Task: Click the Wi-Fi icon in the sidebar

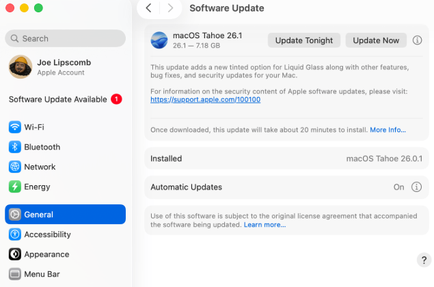Action: [x=14, y=127]
